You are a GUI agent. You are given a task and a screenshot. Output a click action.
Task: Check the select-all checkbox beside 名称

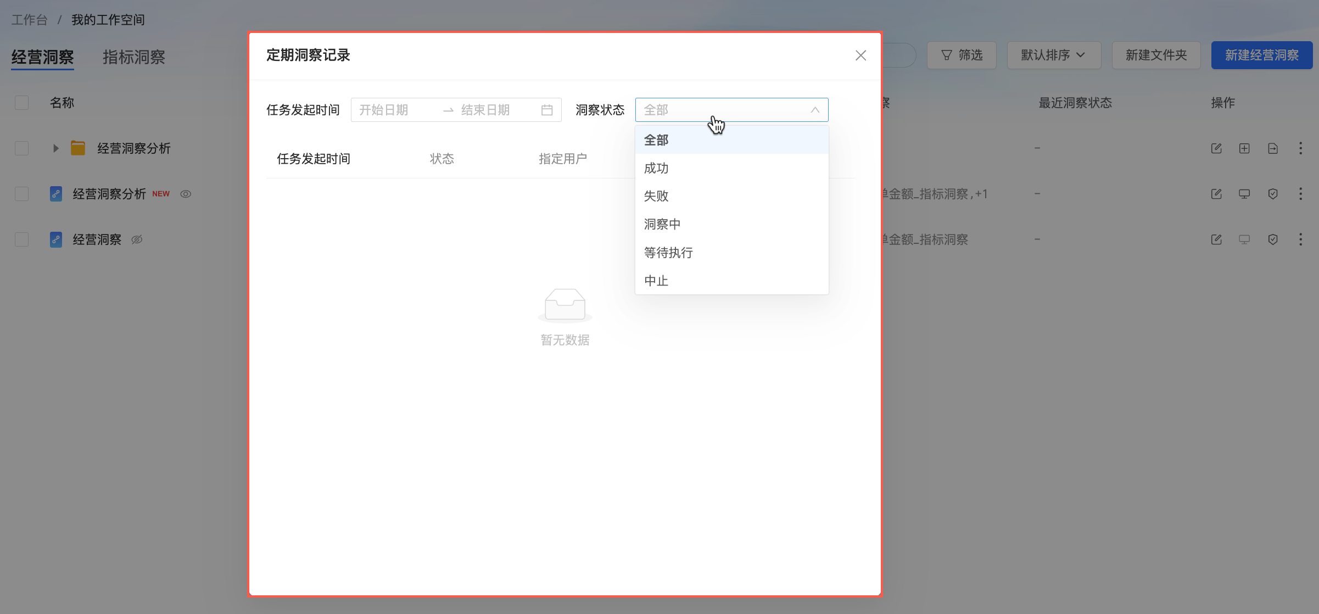point(22,103)
